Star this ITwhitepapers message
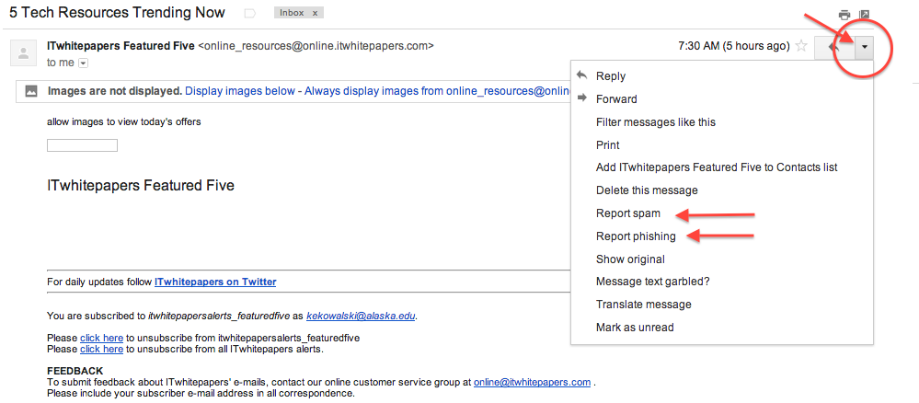Viewport: 919px width, 403px height. 801,46
